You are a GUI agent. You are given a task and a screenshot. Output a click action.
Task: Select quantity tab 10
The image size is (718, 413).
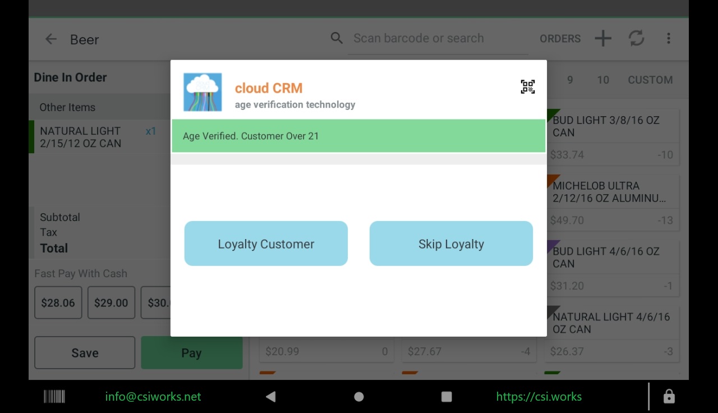click(x=603, y=80)
